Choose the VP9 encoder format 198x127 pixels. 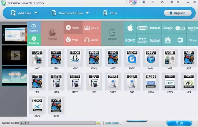pos(189,81)
